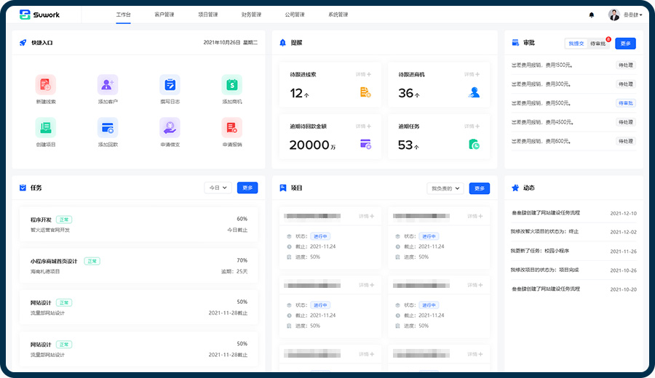Expand the 今日 dropdown in 任务

(x=218, y=188)
